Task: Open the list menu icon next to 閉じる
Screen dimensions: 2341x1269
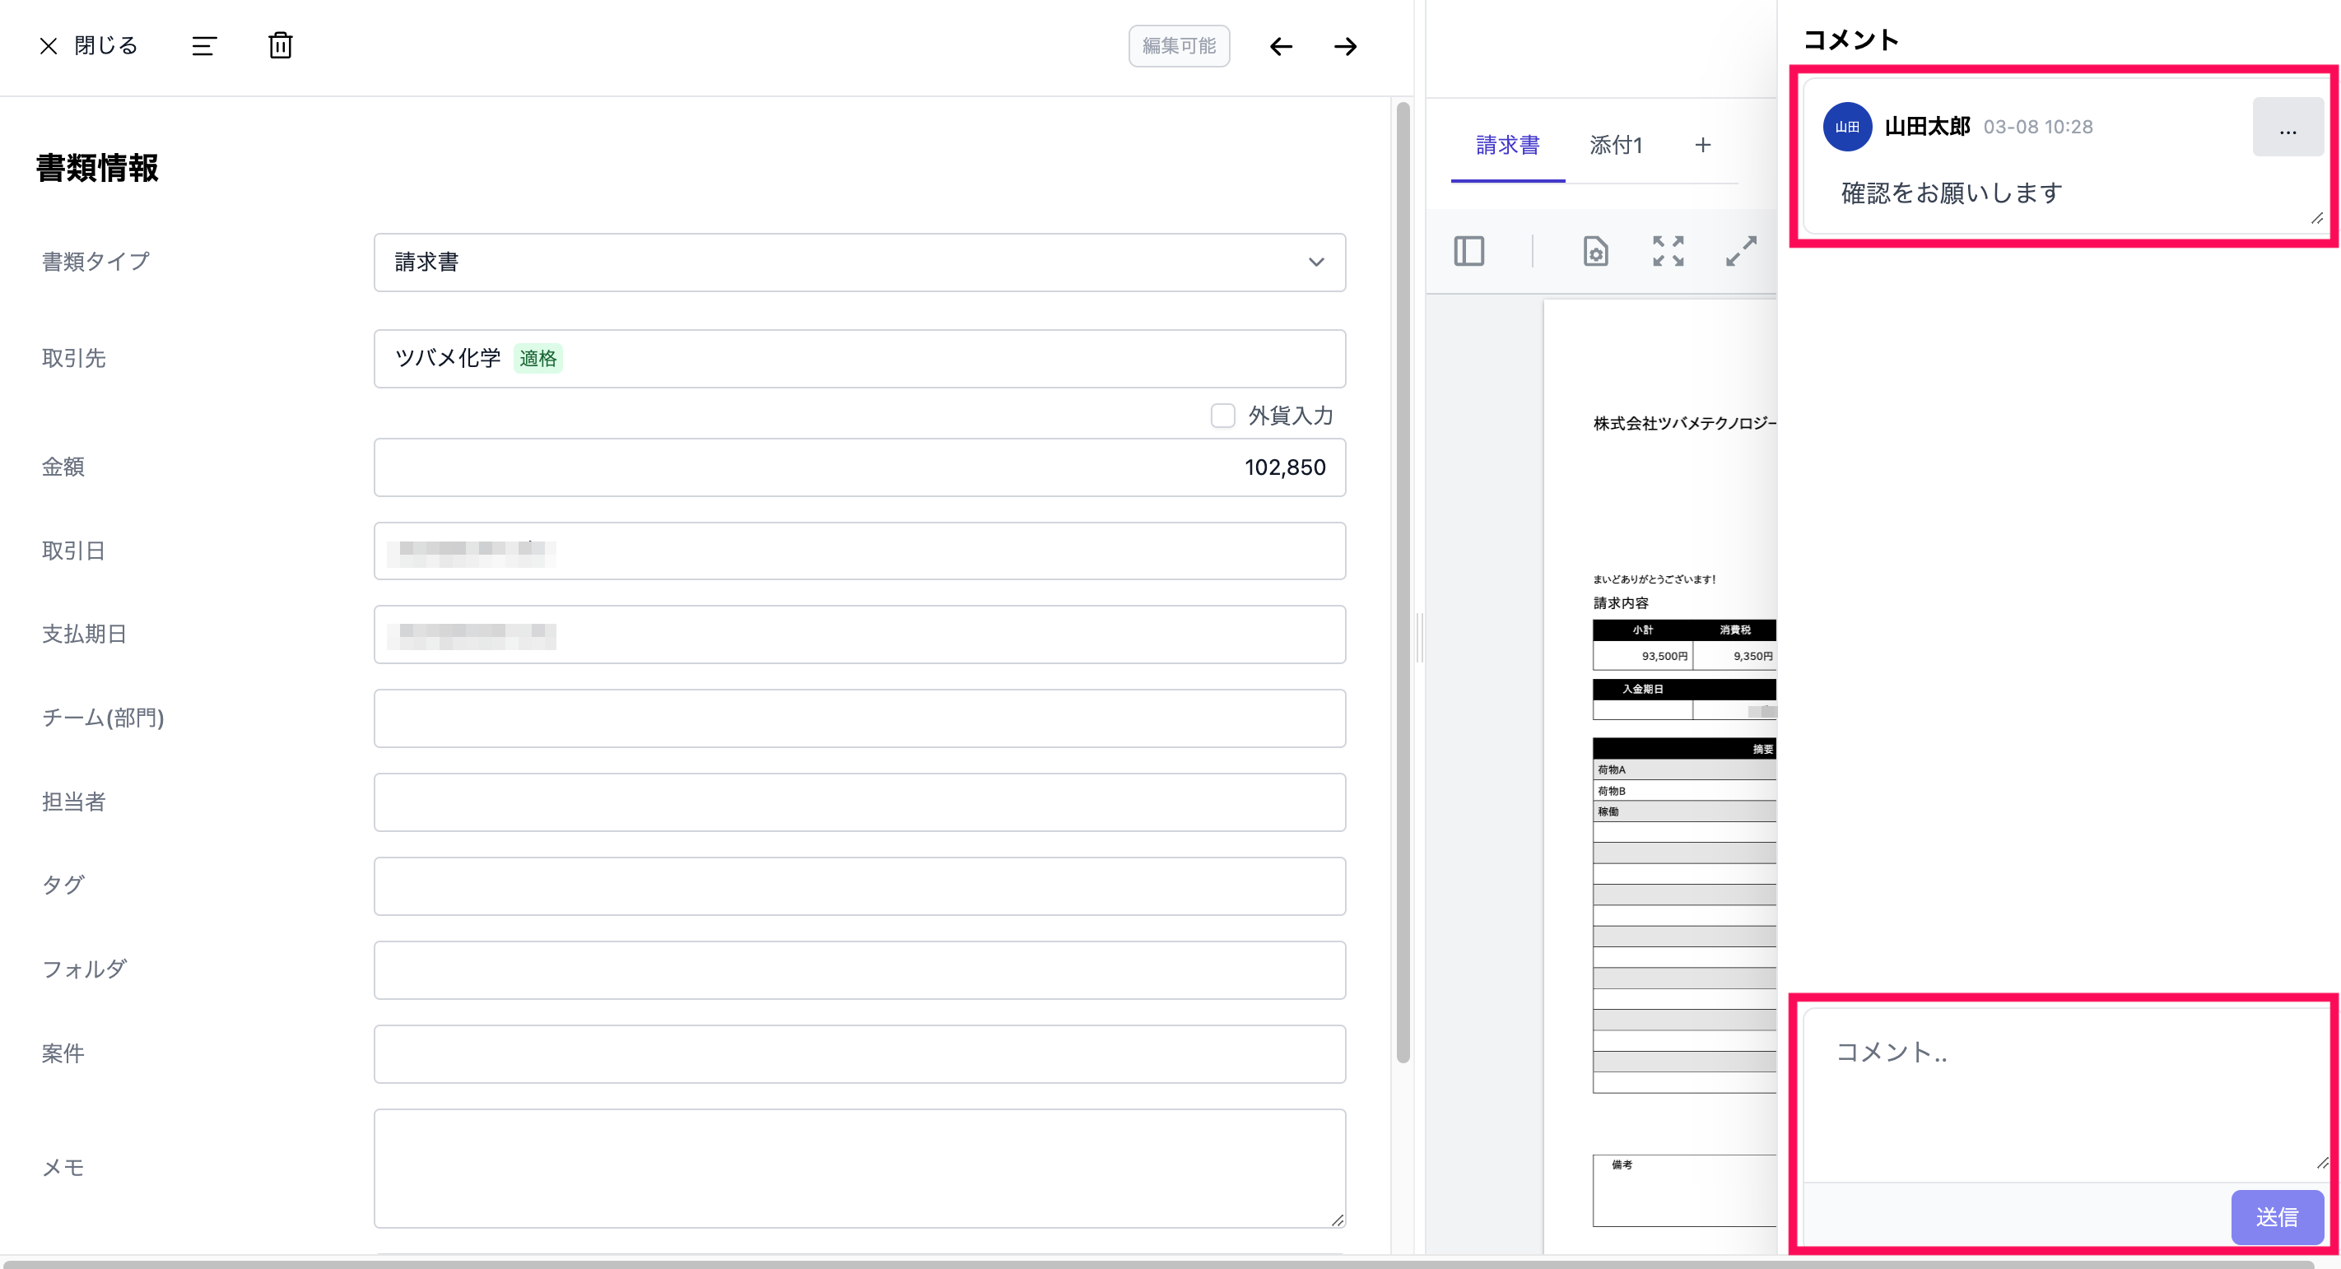Action: click(x=203, y=45)
